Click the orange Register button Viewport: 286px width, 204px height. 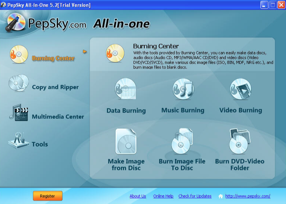tap(48, 196)
